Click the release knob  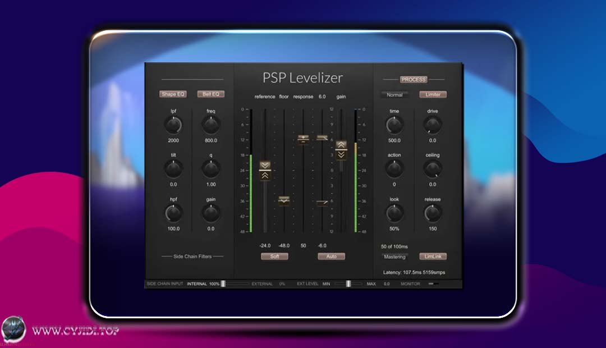433,213
